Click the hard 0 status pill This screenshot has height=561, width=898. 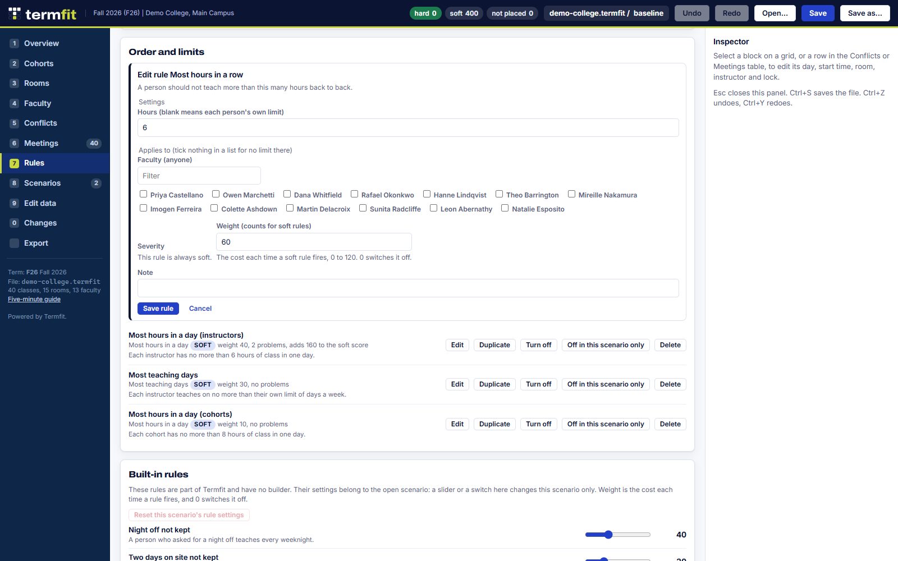pos(425,13)
